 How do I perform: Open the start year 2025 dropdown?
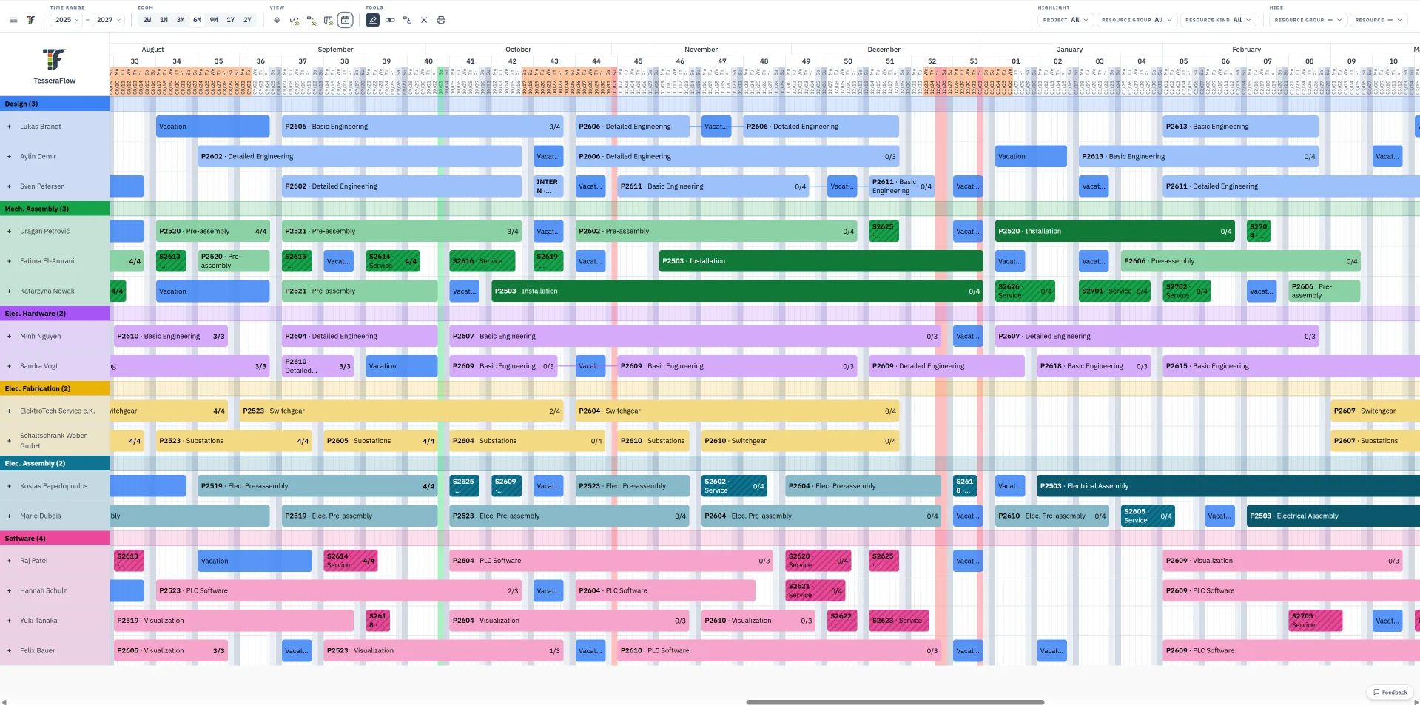point(67,20)
